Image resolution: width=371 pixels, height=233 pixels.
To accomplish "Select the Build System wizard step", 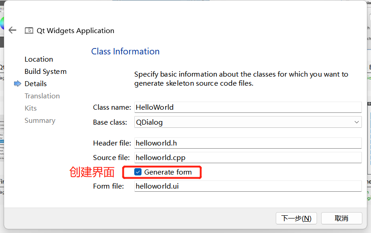I will click(x=45, y=72).
